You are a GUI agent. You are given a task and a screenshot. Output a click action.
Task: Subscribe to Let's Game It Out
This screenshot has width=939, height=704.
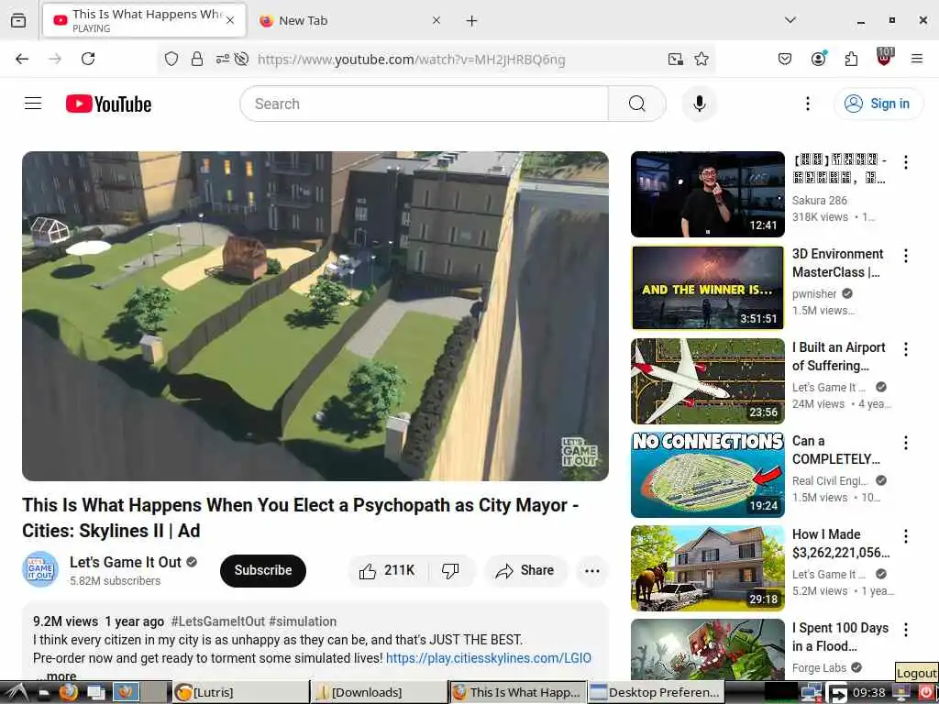click(263, 570)
